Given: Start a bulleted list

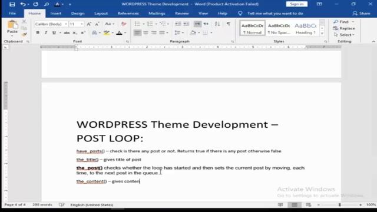Looking at the screenshot, I should tap(137, 24).
